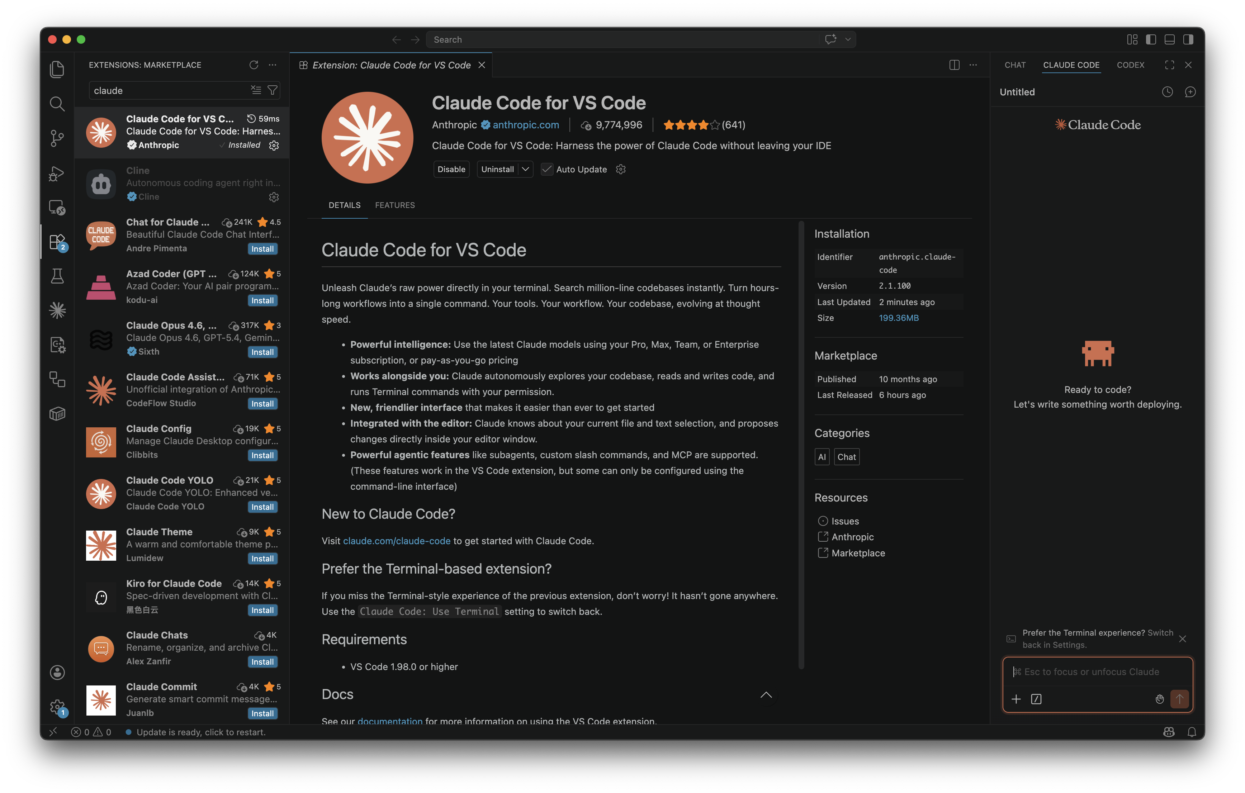
Task: Open errors and warnings status item
Action: pyautogui.click(x=91, y=732)
